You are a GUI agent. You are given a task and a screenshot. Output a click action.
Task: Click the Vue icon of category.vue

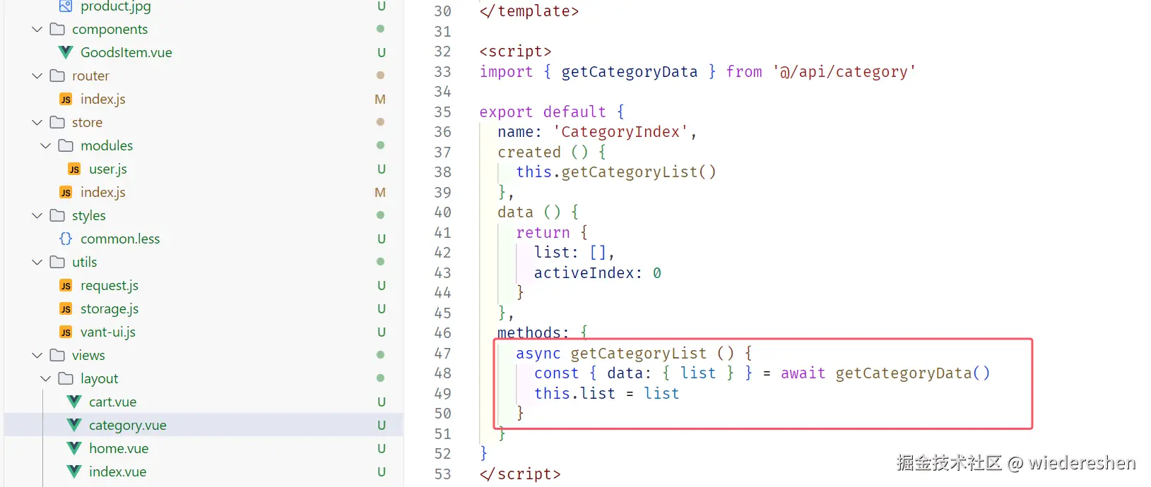pos(74,425)
